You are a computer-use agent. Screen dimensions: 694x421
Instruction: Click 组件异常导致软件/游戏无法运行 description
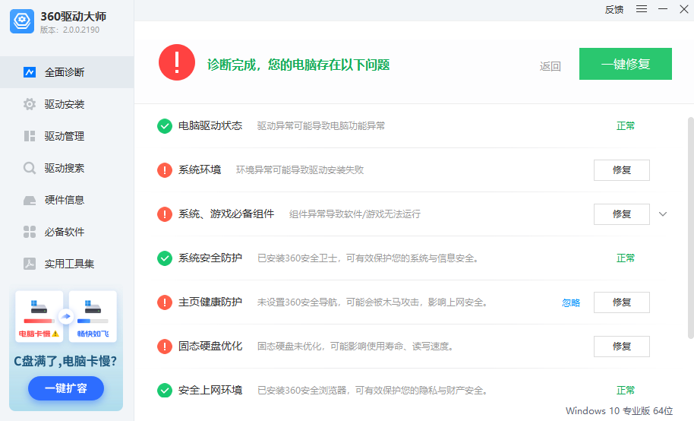[x=355, y=214]
